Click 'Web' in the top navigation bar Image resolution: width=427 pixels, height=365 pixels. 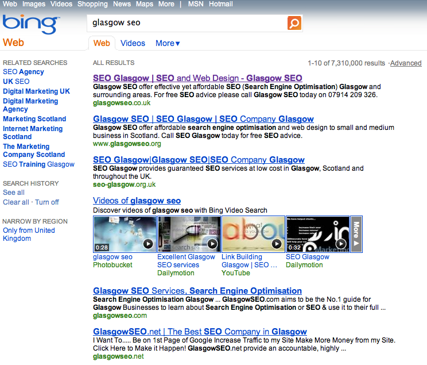(10, 4)
